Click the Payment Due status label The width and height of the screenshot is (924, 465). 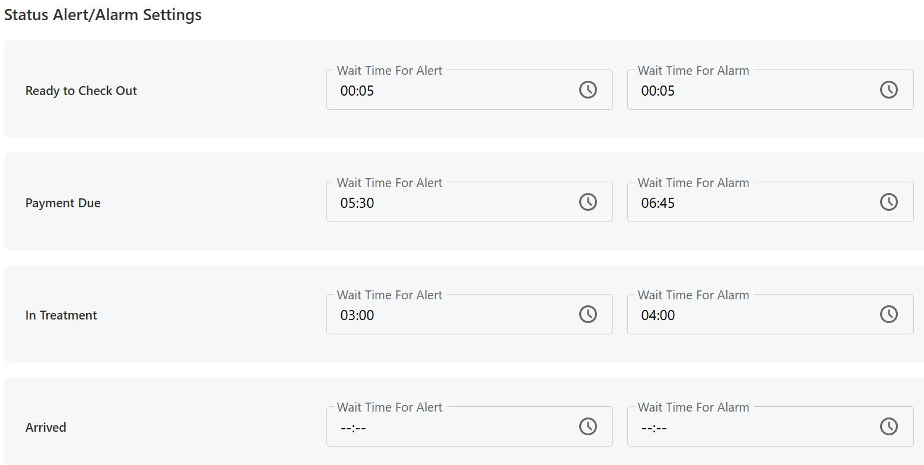coord(63,203)
